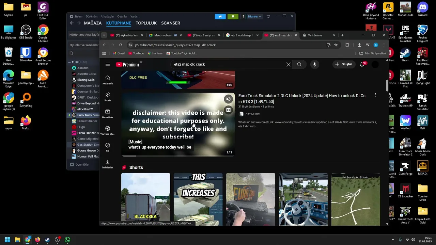This screenshot has height=245, width=436.
Task: Click the Steam help question mark
Action: pos(243,16)
